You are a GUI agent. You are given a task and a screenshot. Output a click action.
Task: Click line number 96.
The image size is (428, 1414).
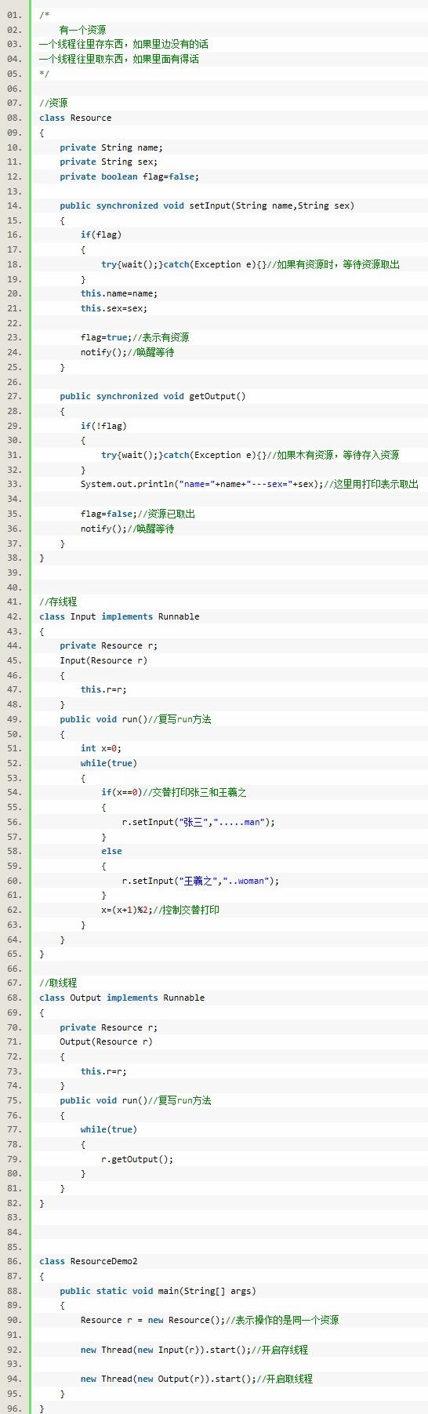(15, 1409)
